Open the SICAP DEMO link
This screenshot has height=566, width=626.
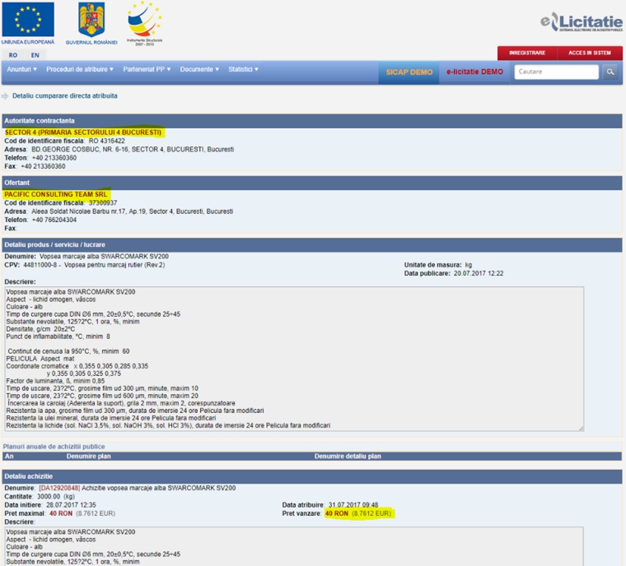pyautogui.click(x=409, y=72)
